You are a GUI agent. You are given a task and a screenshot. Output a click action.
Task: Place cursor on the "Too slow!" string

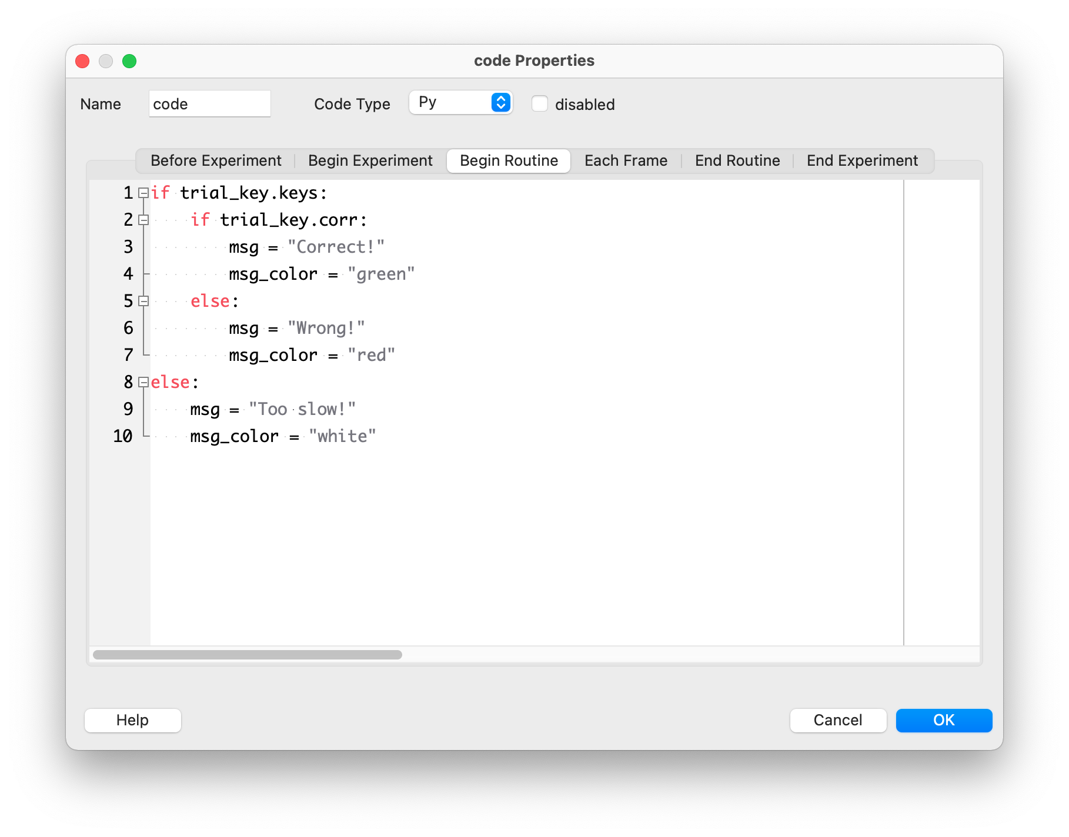tap(302, 409)
